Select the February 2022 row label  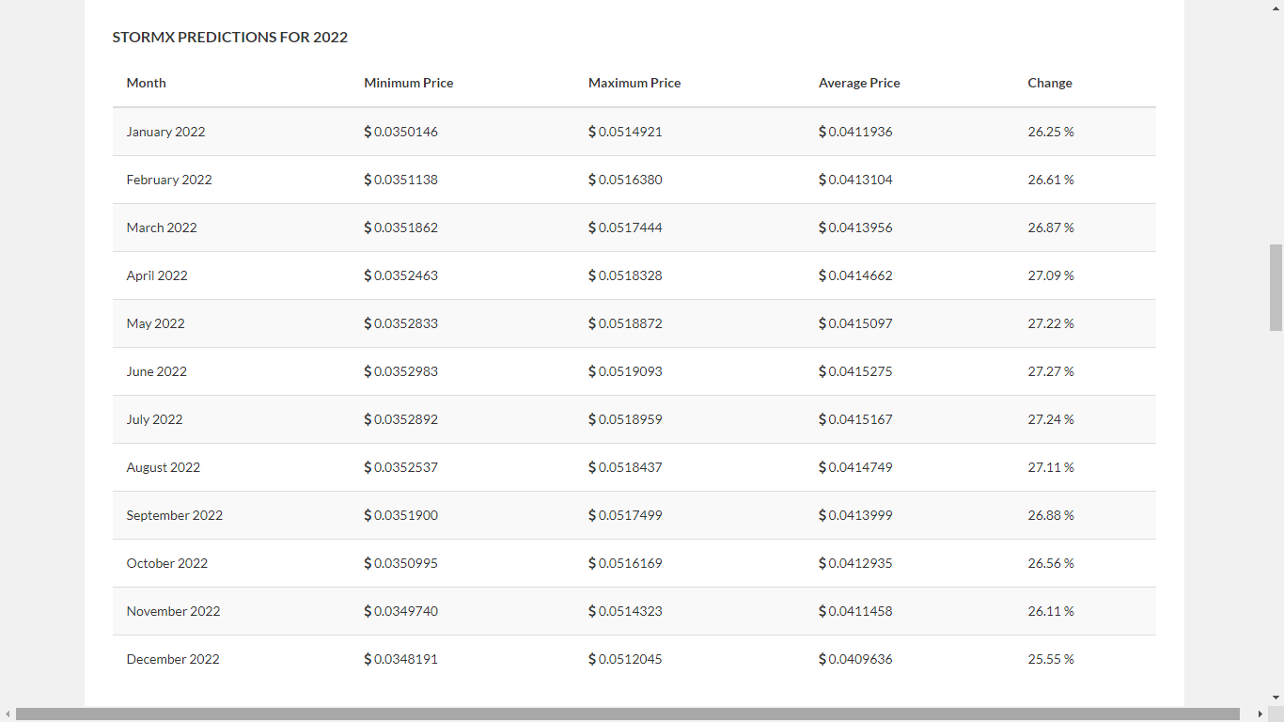point(169,180)
